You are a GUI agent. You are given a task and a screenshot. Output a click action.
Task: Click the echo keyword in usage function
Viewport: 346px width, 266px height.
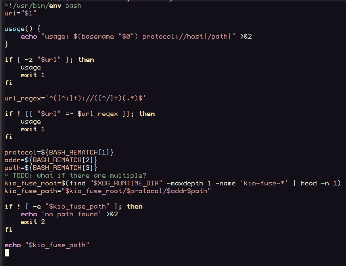pyautogui.click(x=29, y=36)
